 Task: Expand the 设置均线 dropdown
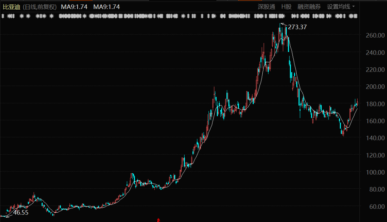[x=341, y=7]
